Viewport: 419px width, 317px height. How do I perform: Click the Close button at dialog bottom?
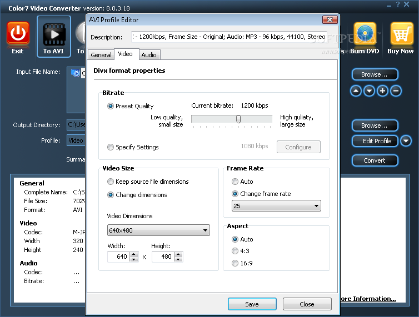[x=307, y=304]
